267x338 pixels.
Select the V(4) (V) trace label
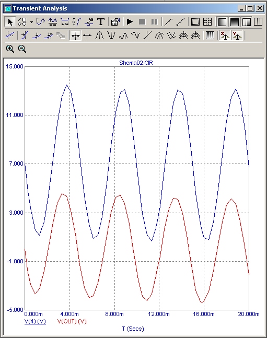click(35, 321)
